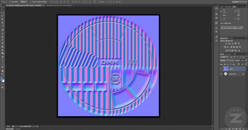Switch to the Color tab
This screenshot has width=248, height=130.
[x=222, y=7]
